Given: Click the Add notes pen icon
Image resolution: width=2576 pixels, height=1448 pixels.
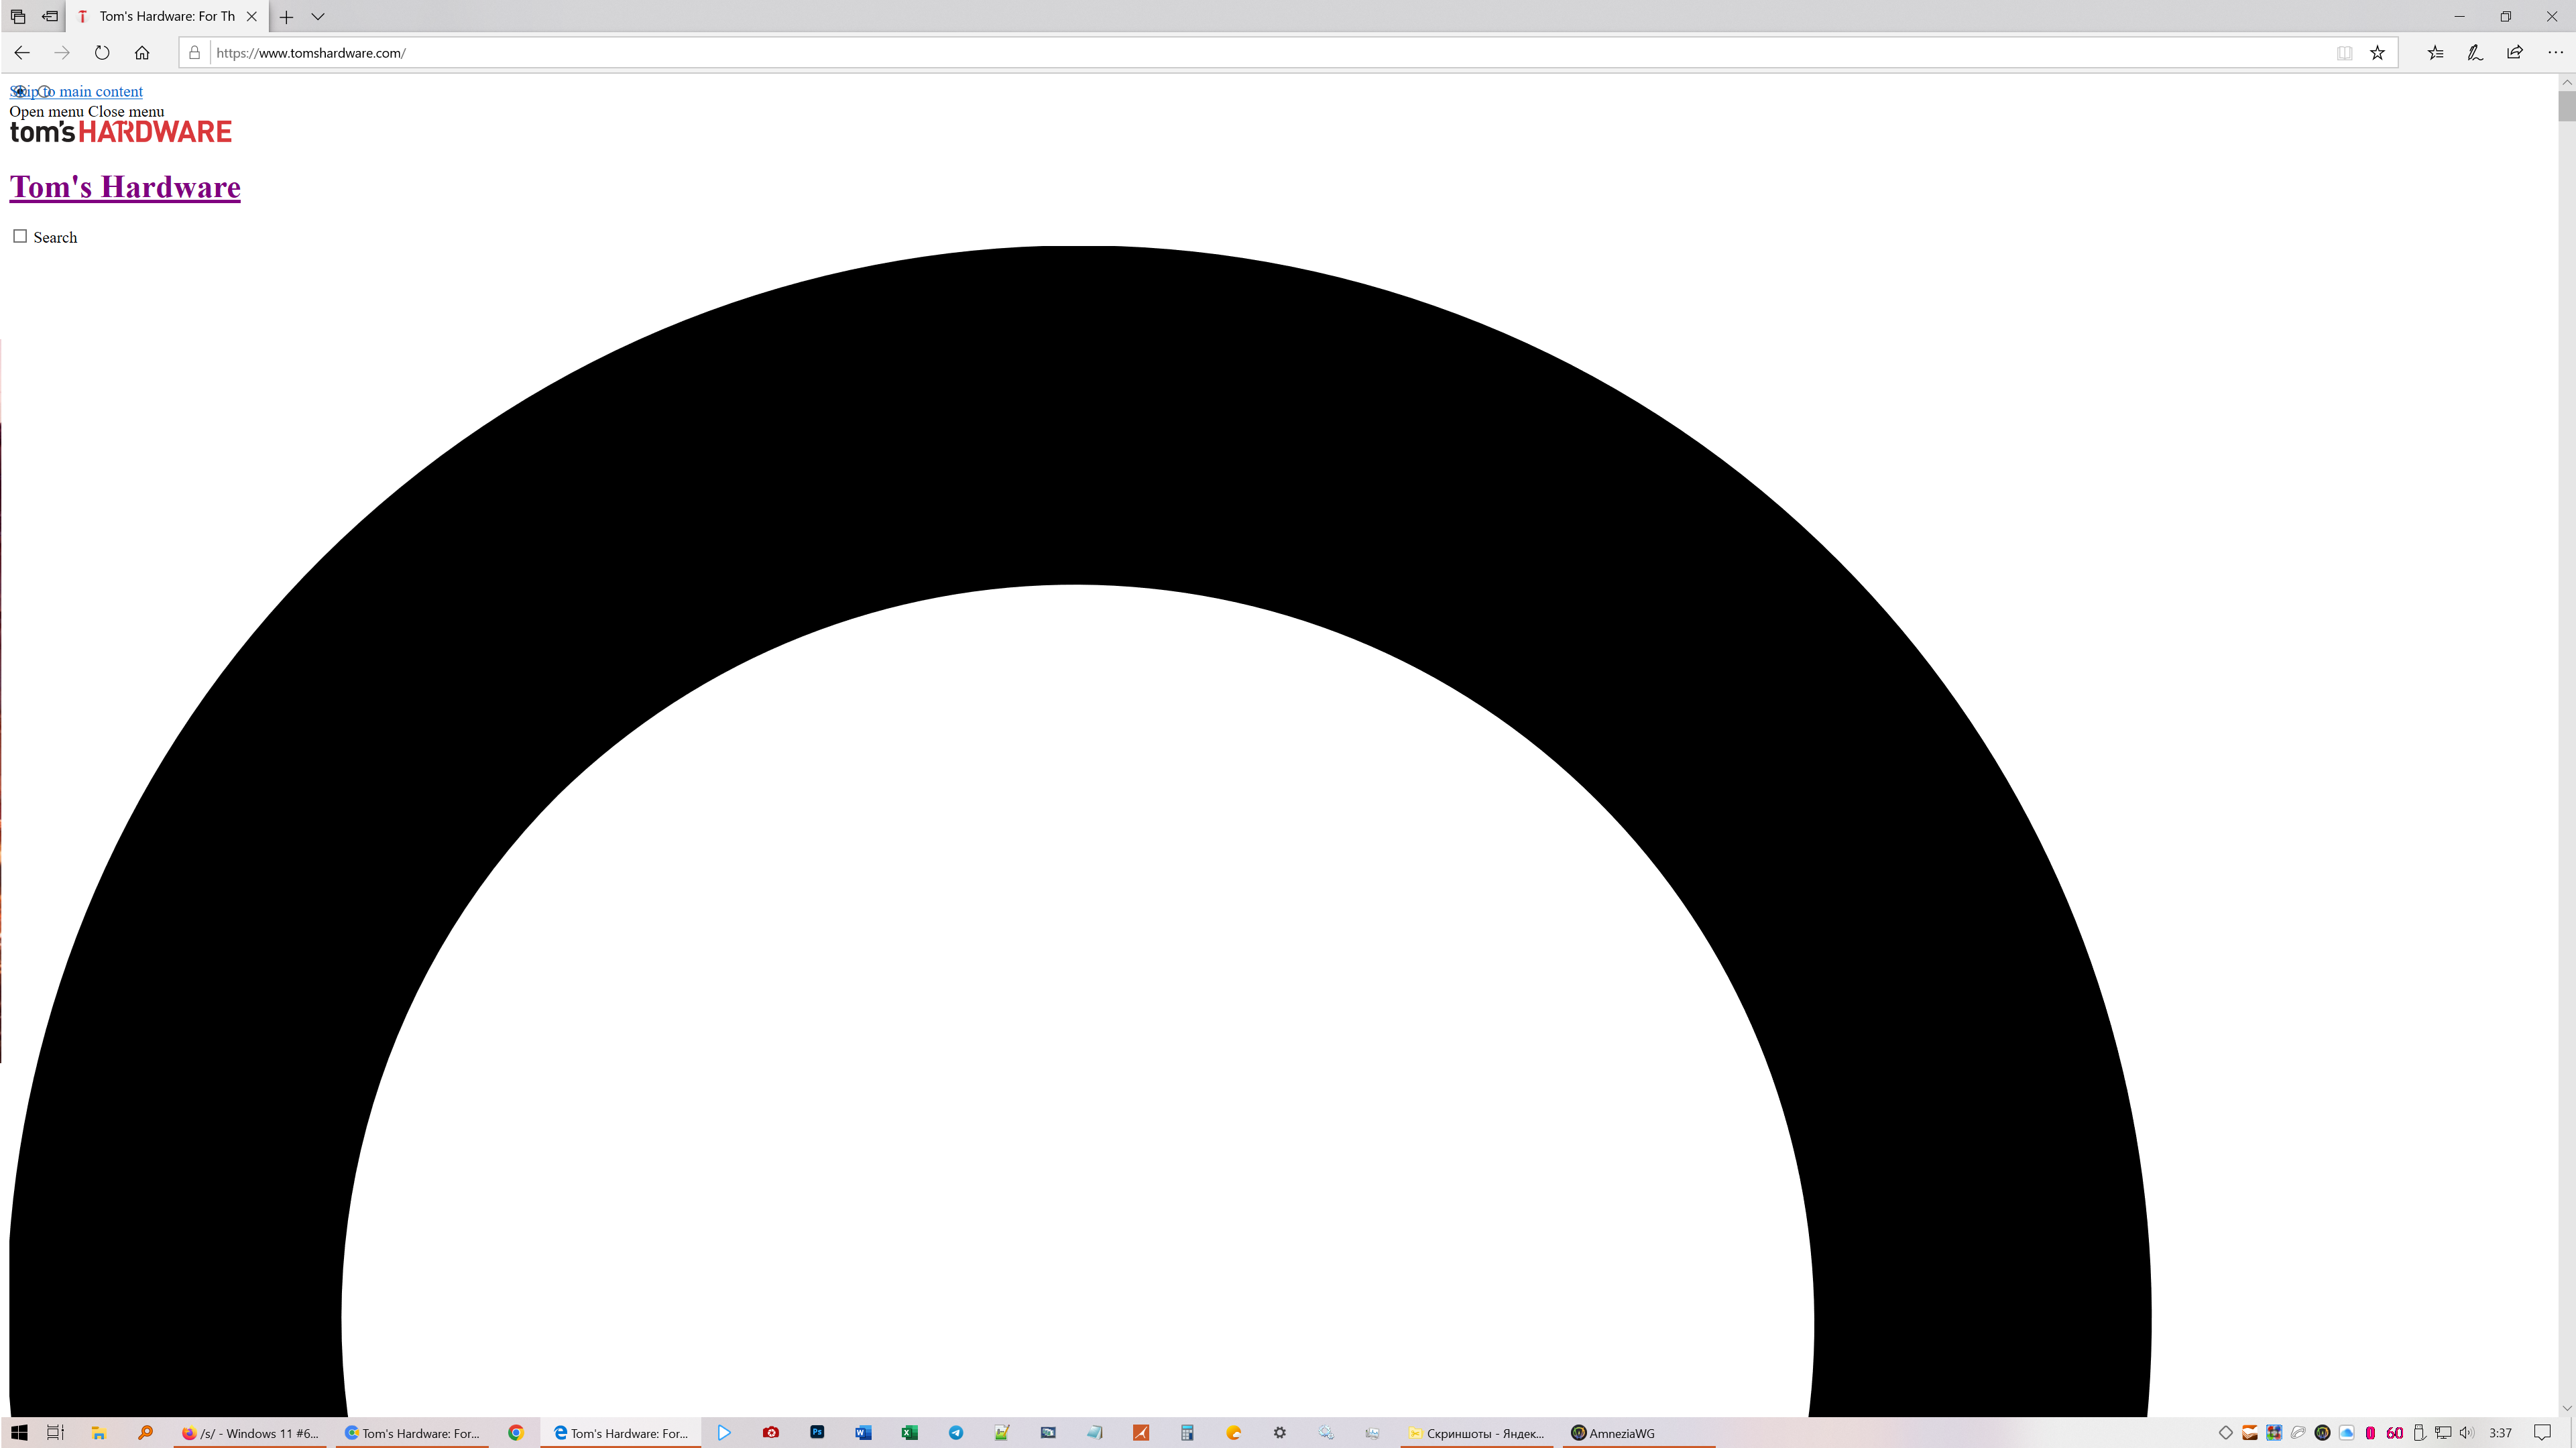Looking at the screenshot, I should click(2475, 53).
